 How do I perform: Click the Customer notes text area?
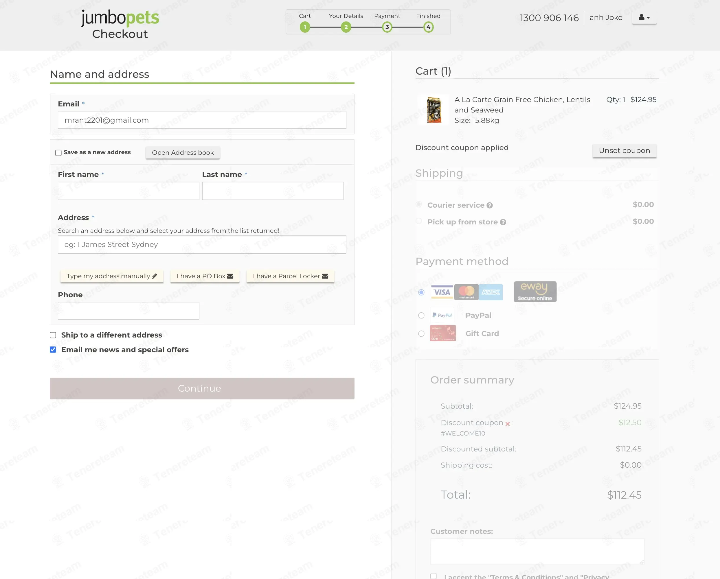537,552
